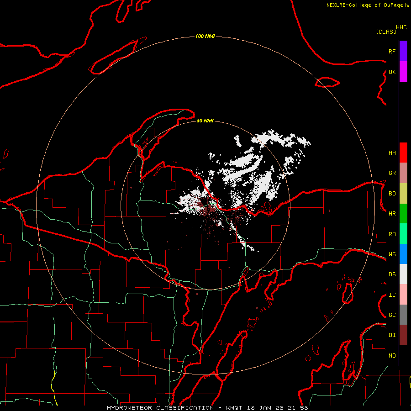Click the 21:58 timestamp text
The height and width of the screenshot is (411, 411).
298,408
